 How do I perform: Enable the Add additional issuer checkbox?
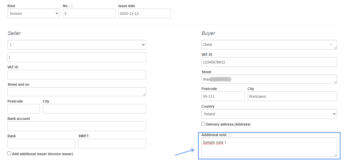coord(9,153)
